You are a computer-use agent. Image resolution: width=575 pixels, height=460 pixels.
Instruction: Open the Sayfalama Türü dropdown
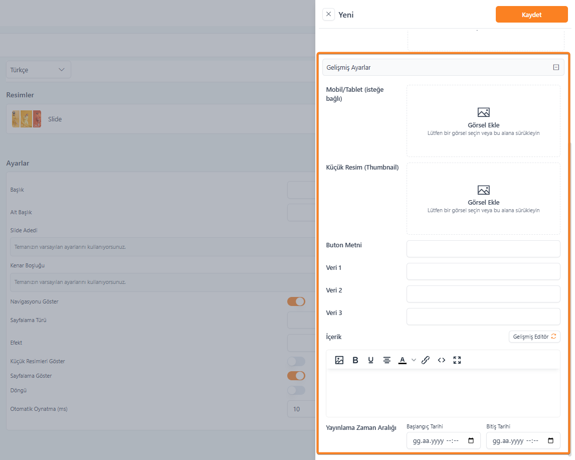click(x=301, y=320)
